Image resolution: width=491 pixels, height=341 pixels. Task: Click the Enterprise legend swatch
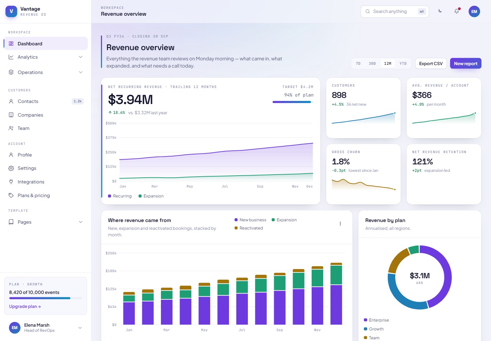pos(366,320)
